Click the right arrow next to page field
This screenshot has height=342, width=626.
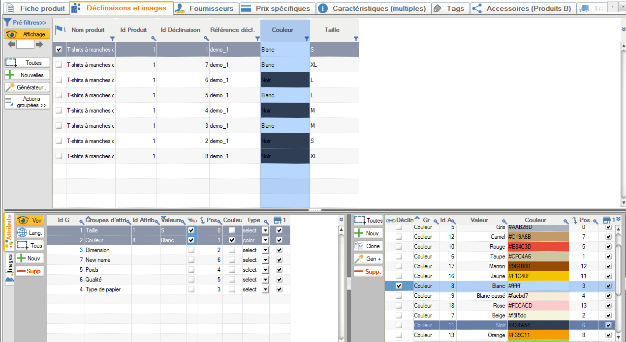pyautogui.click(x=39, y=44)
